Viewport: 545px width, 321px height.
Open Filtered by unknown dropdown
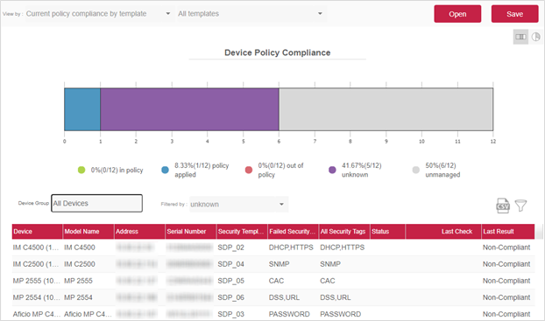pos(238,205)
